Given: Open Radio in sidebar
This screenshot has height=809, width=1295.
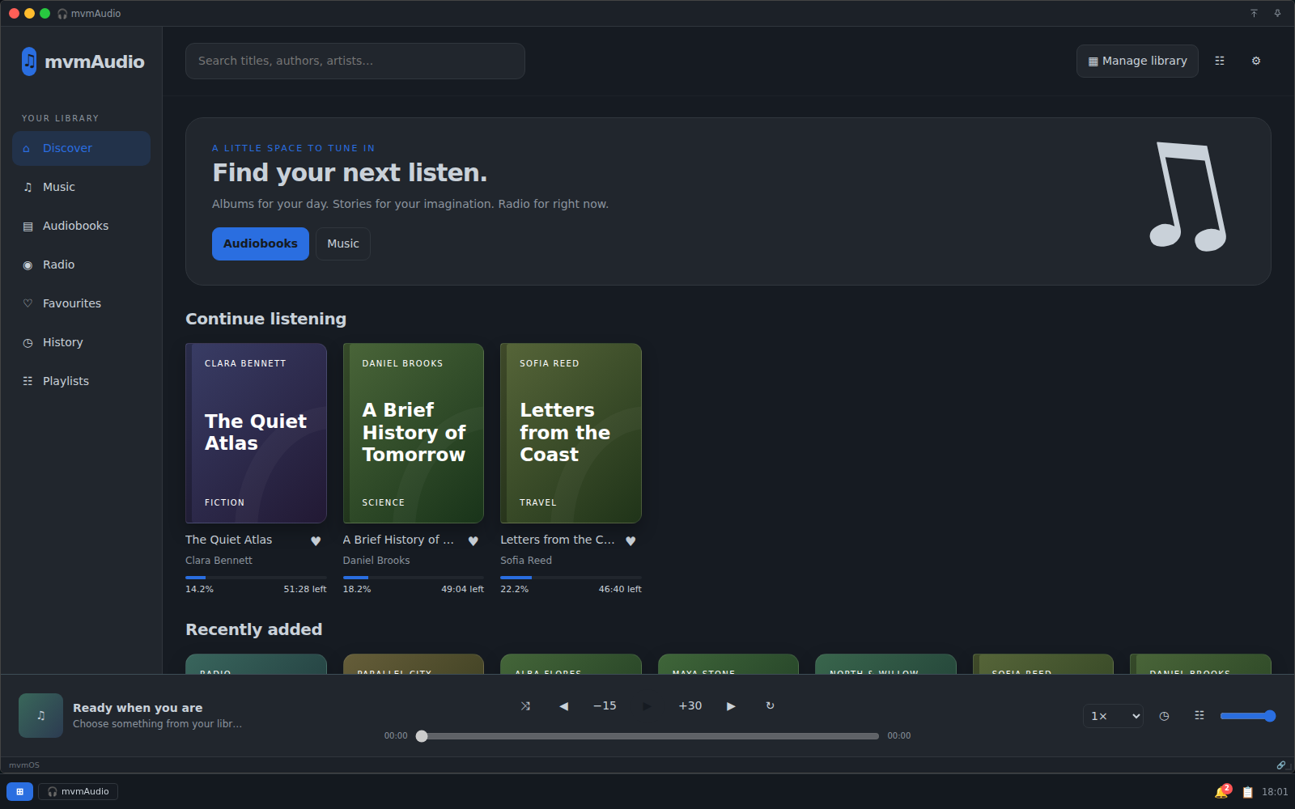Looking at the screenshot, I should point(81,265).
